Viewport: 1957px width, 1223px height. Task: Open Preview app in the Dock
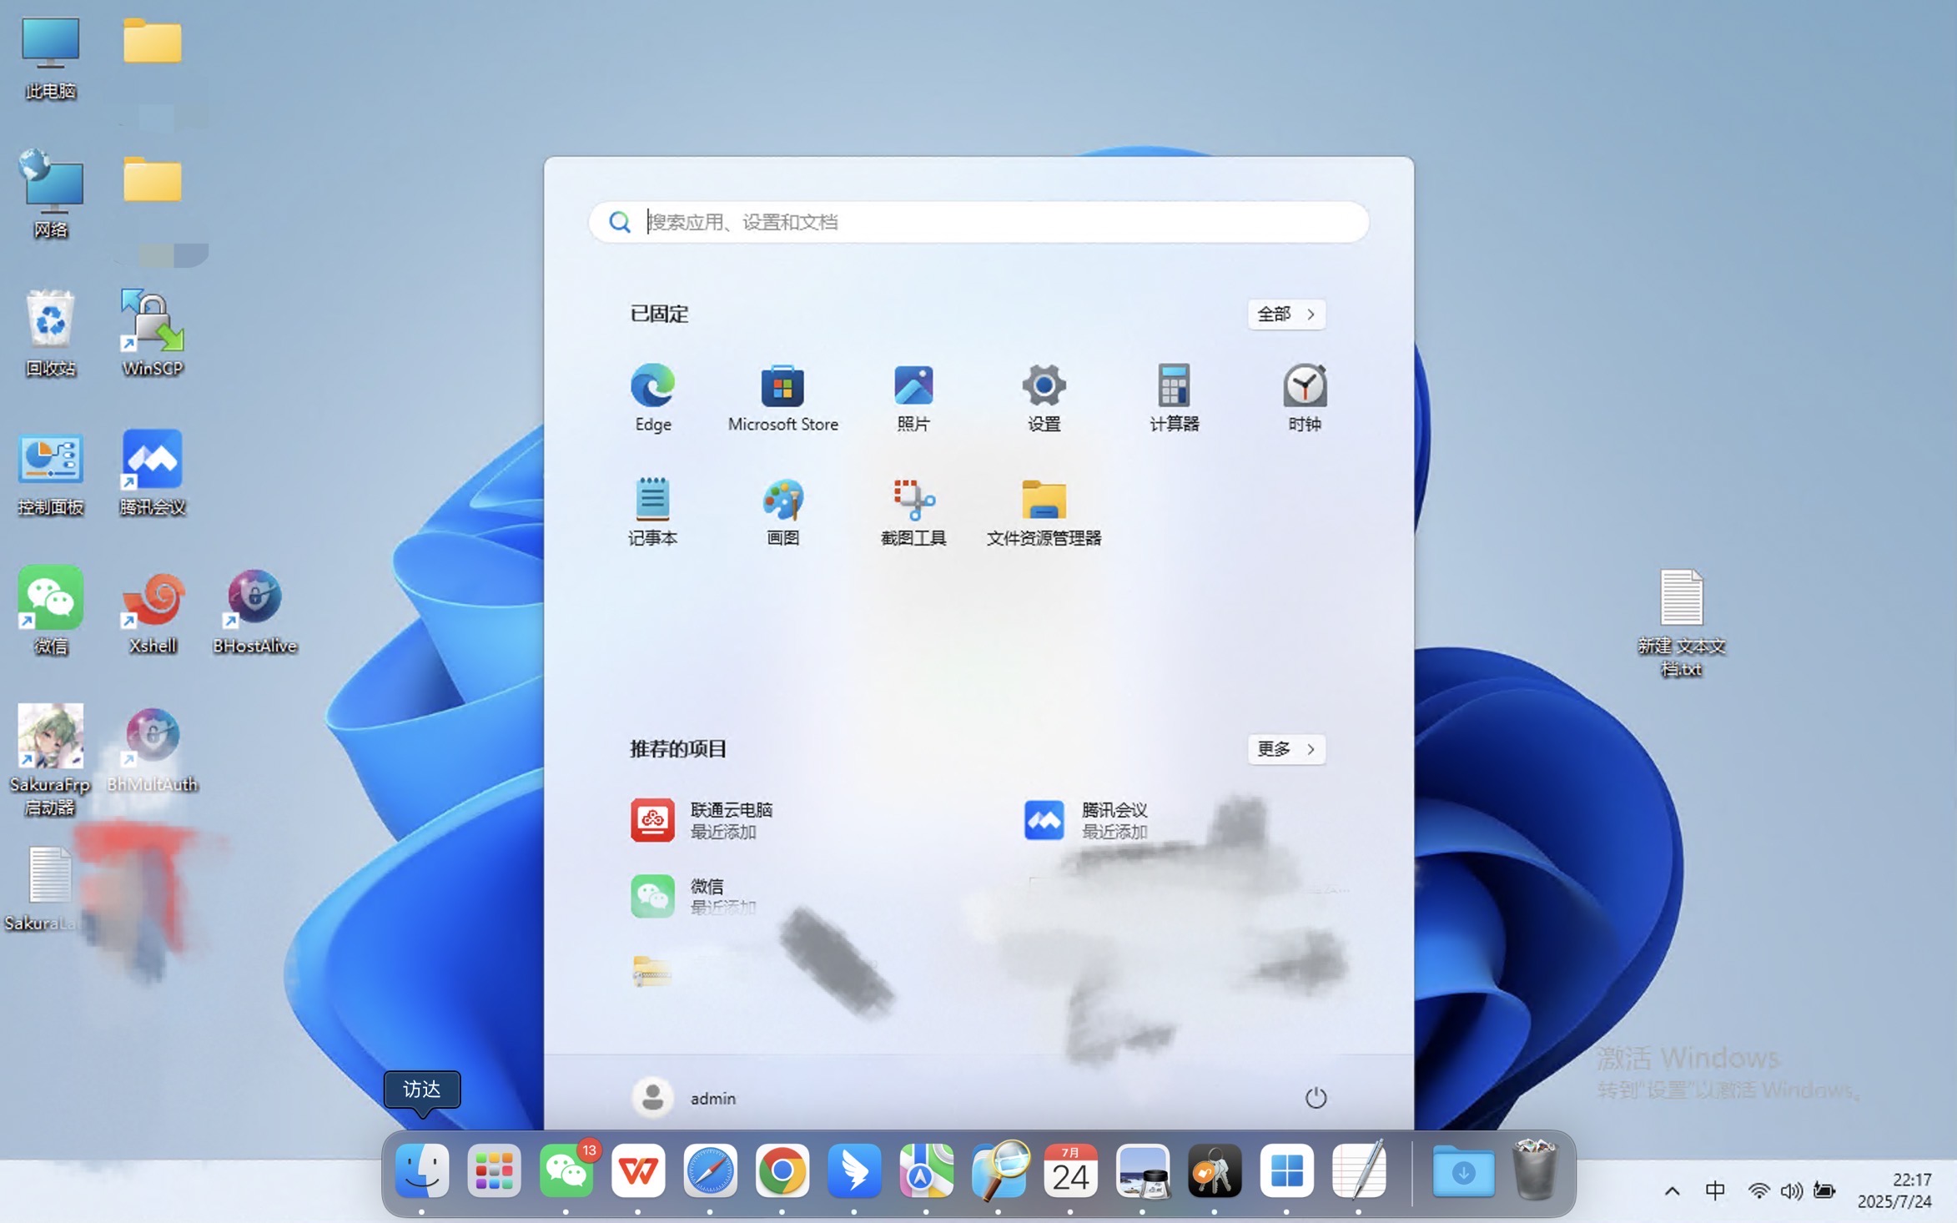coord(1142,1170)
